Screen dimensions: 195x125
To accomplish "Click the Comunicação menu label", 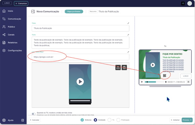I will 15,19.
